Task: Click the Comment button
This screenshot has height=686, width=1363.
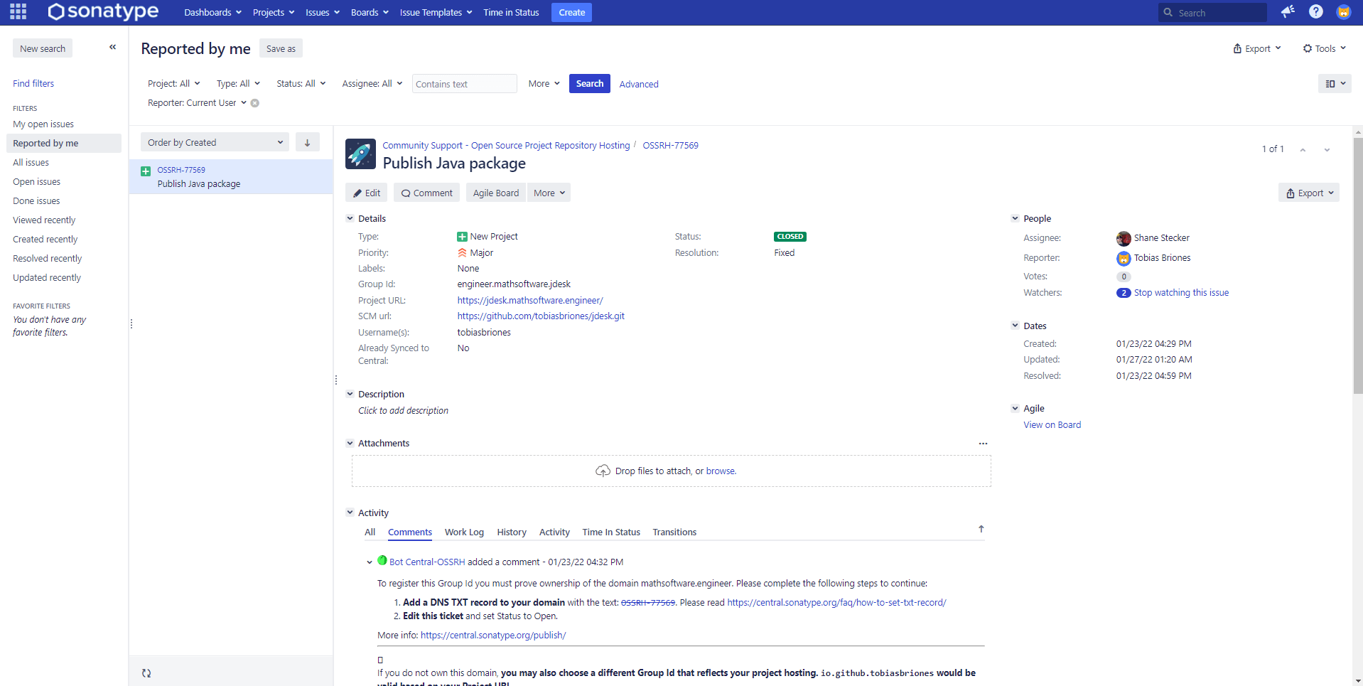Action: tap(426, 193)
